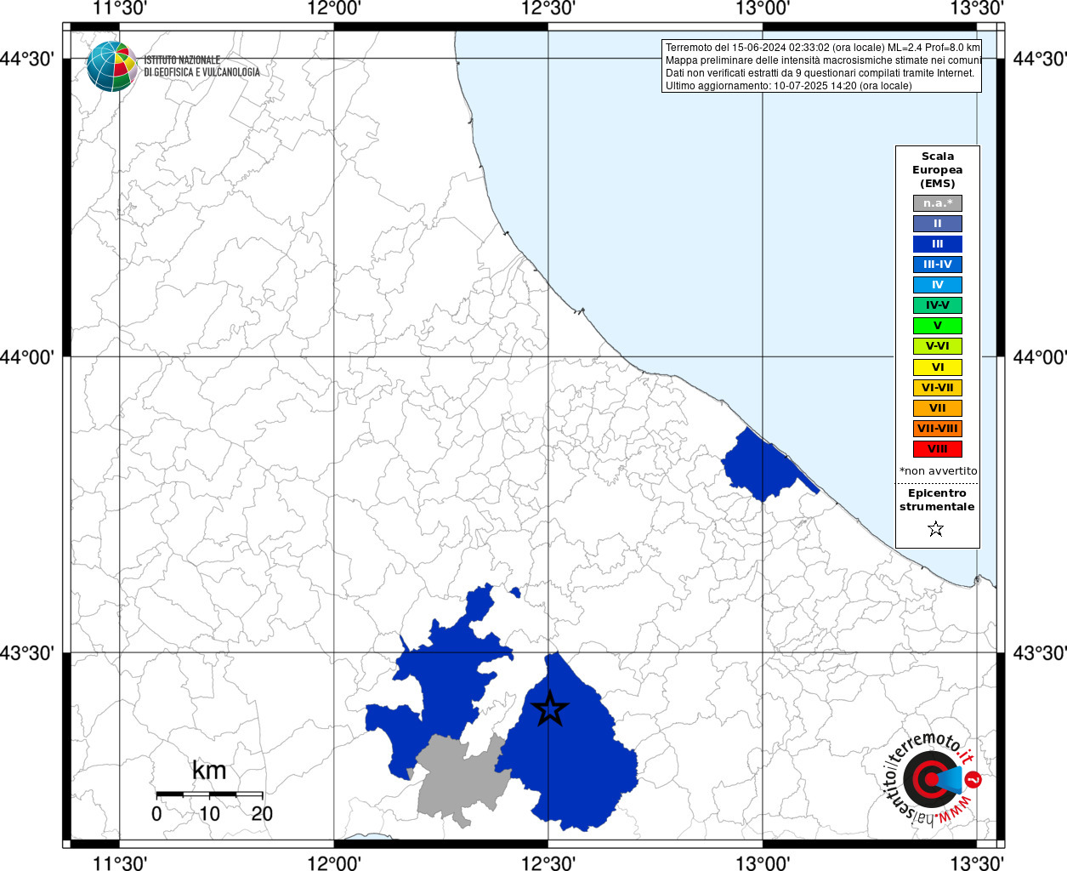Click the left axis label 43°30'
1067x871 pixels.
point(27,653)
